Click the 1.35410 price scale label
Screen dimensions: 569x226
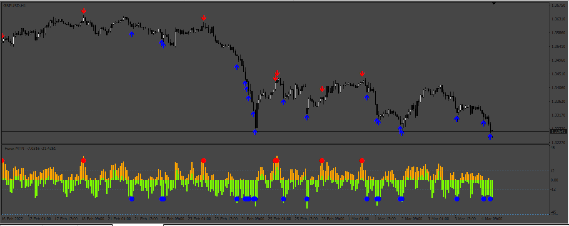[x=558, y=47]
